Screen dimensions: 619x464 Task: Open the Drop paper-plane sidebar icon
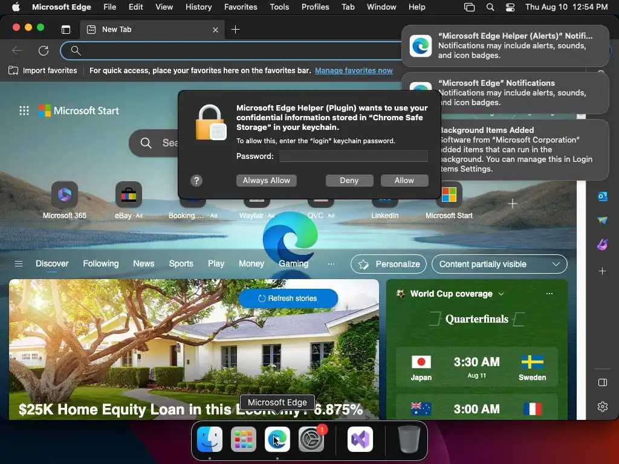603,220
